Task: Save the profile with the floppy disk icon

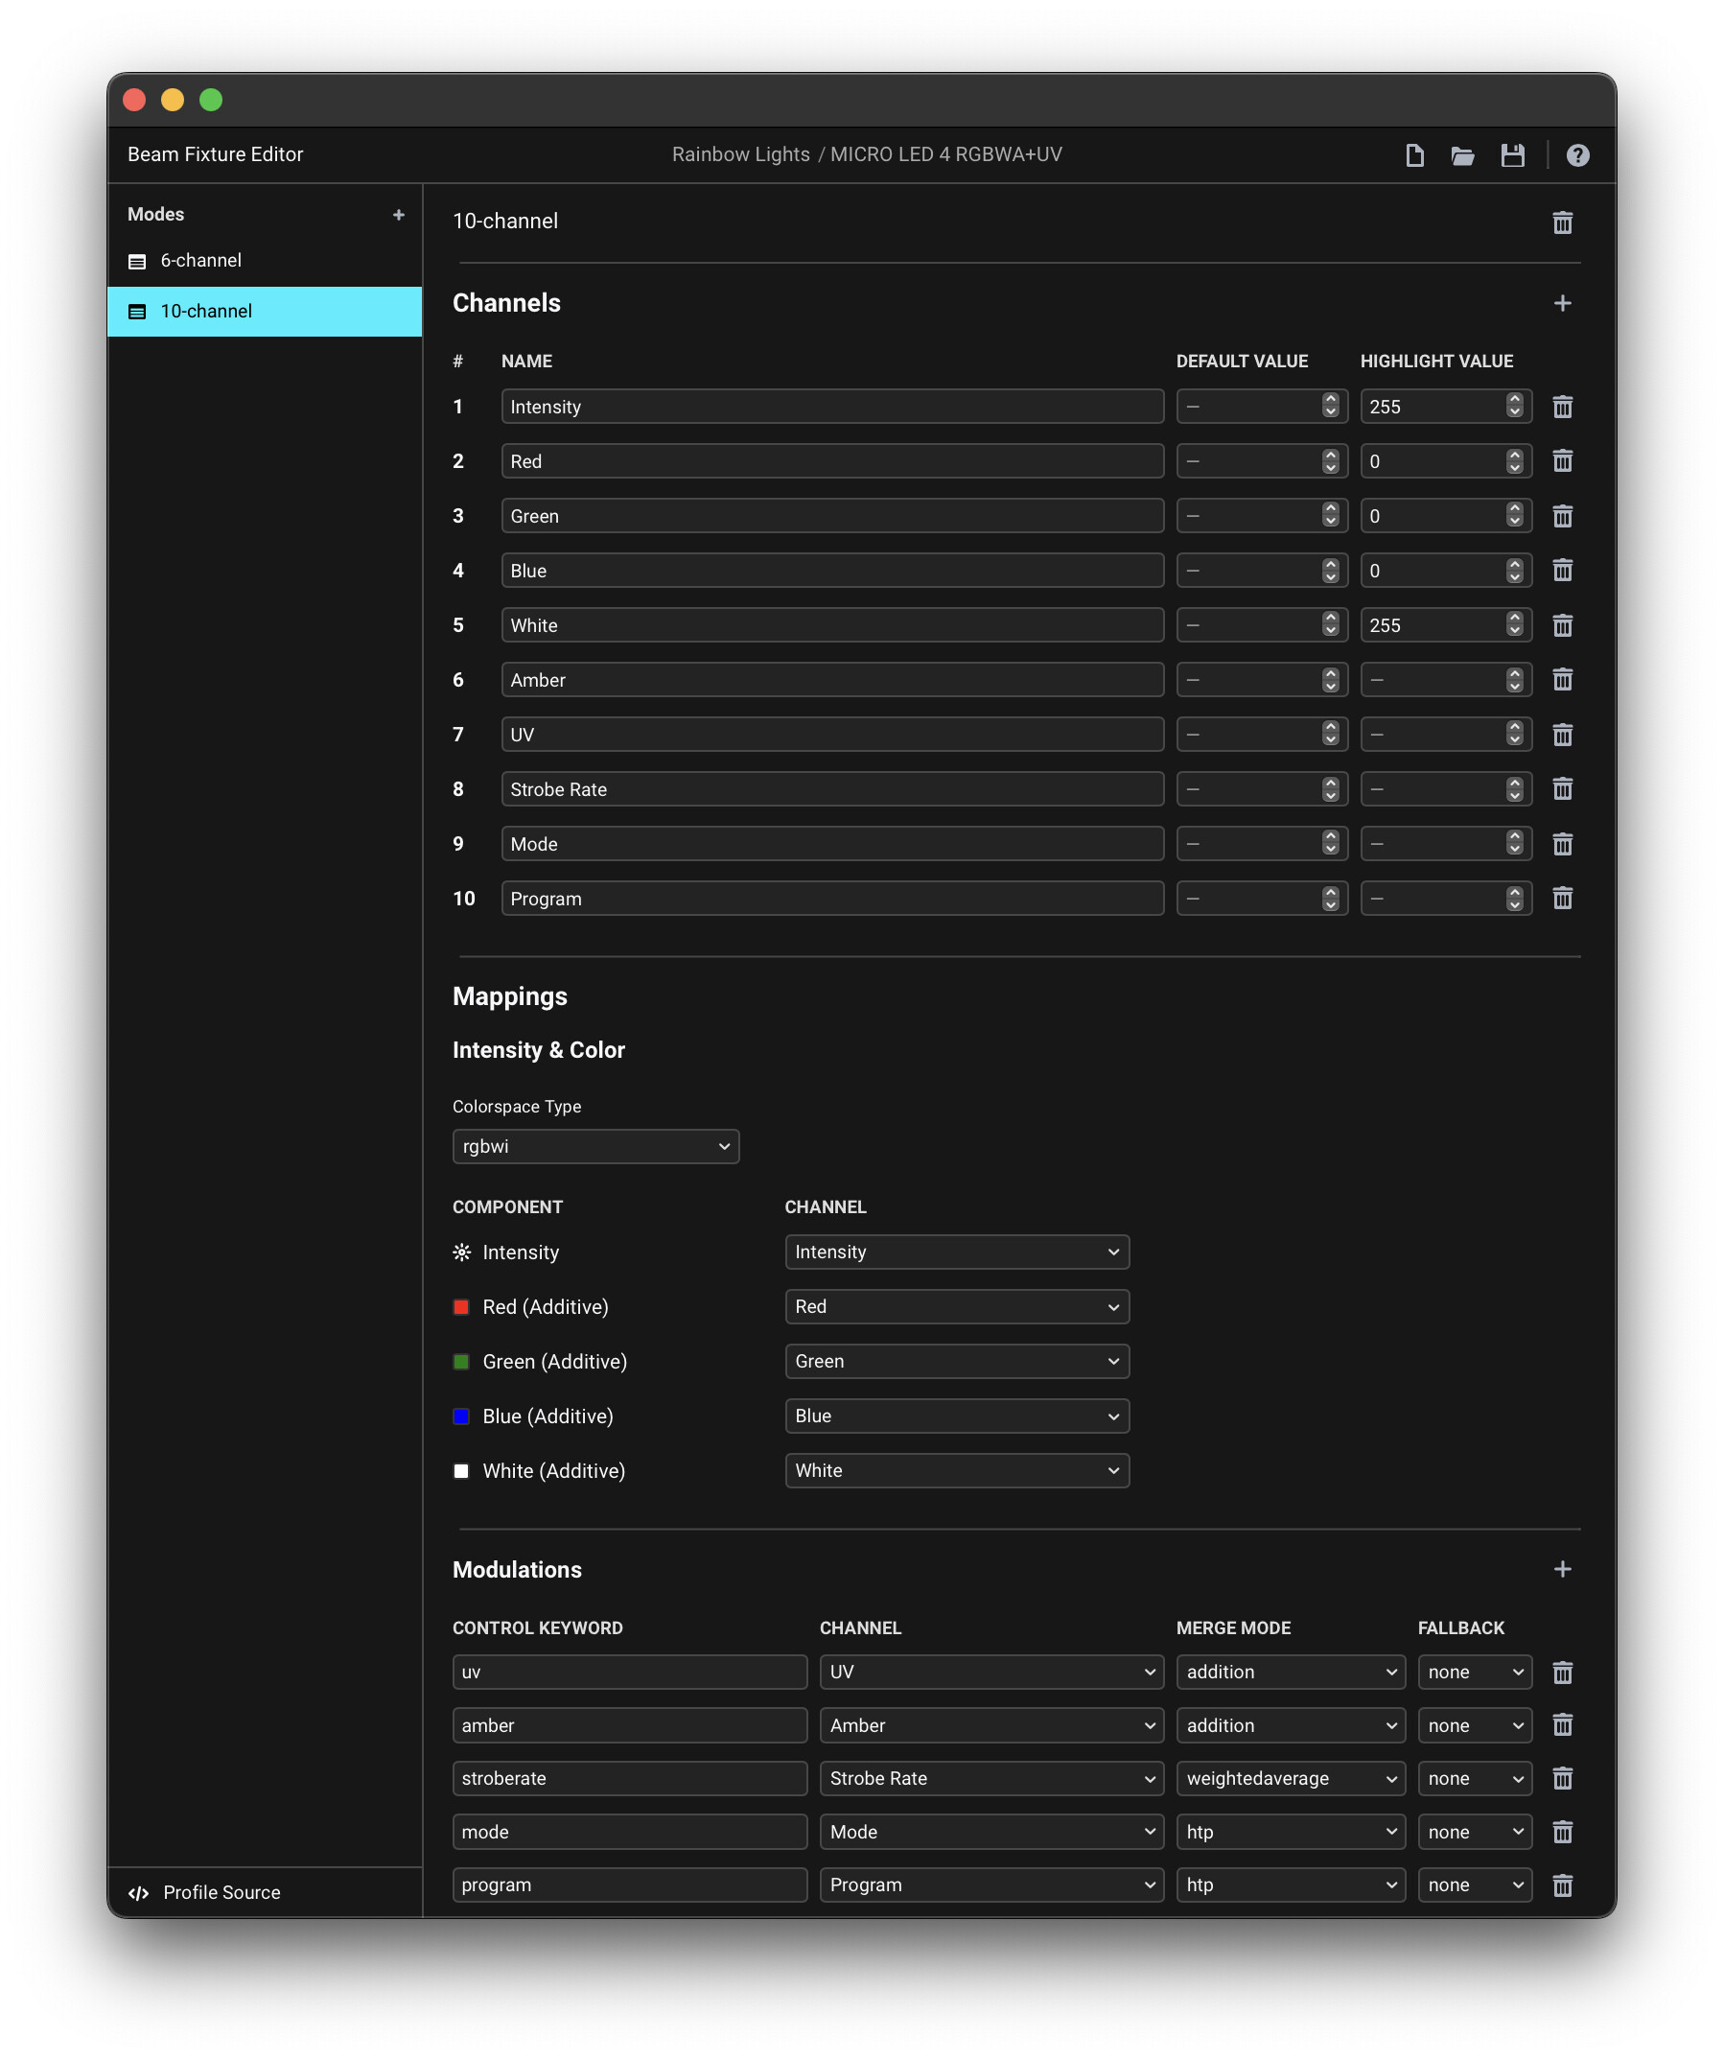Action: click(x=1512, y=155)
